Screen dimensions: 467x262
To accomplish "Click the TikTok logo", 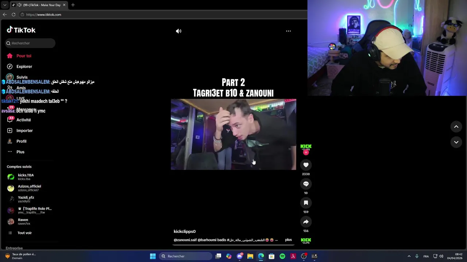I will (x=21, y=30).
